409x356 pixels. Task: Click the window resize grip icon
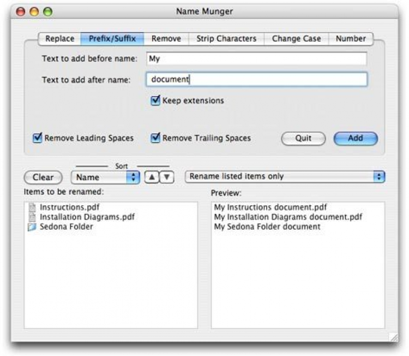coord(393,337)
